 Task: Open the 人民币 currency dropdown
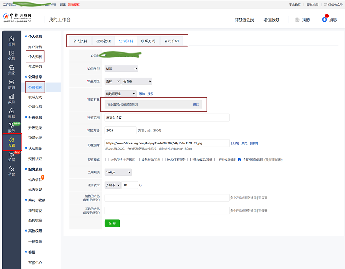[112, 185]
